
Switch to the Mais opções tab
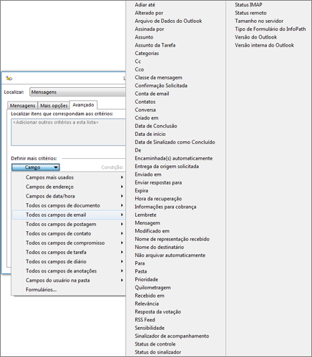click(x=54, y=105)
